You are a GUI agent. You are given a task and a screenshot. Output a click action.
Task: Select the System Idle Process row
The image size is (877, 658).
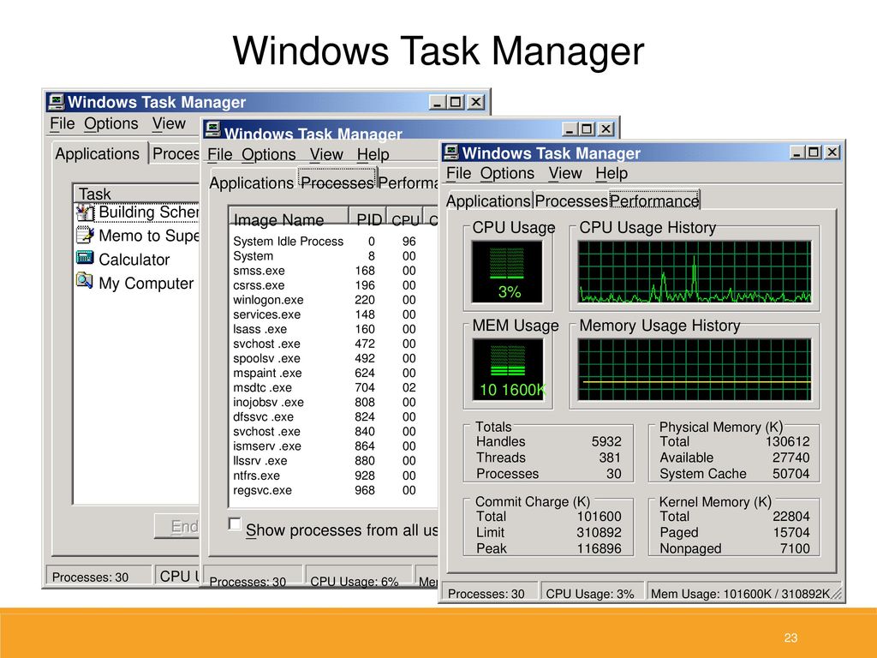click(x=332, y=241)
